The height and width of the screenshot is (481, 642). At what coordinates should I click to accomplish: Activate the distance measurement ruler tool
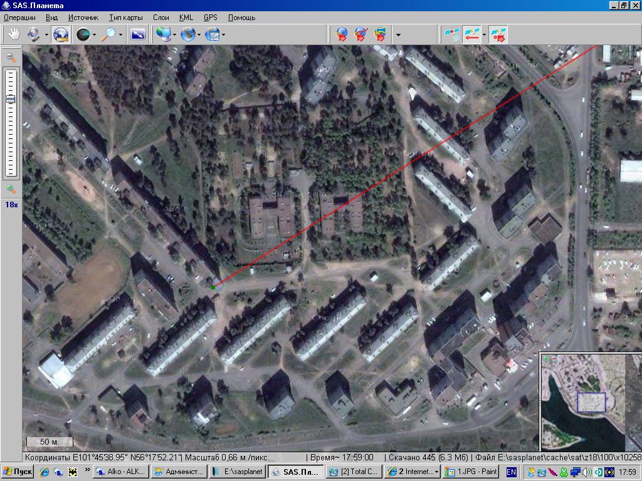pos(61,34)
